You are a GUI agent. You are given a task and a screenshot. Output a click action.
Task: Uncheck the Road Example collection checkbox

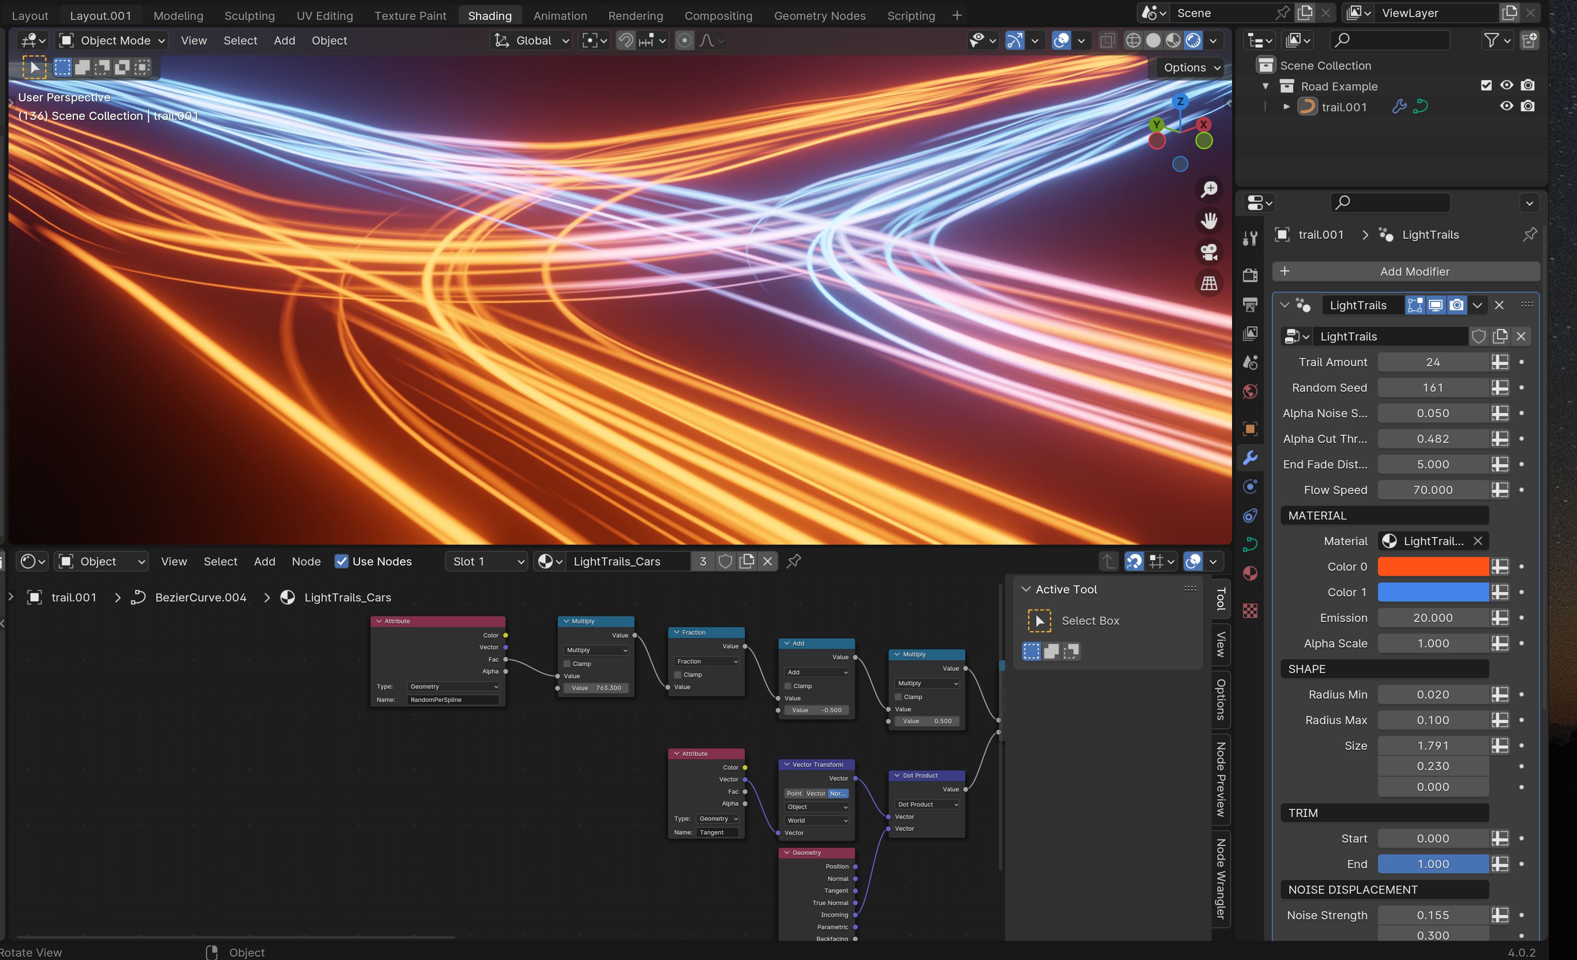pyautogui.click(x=1486, y=86)
